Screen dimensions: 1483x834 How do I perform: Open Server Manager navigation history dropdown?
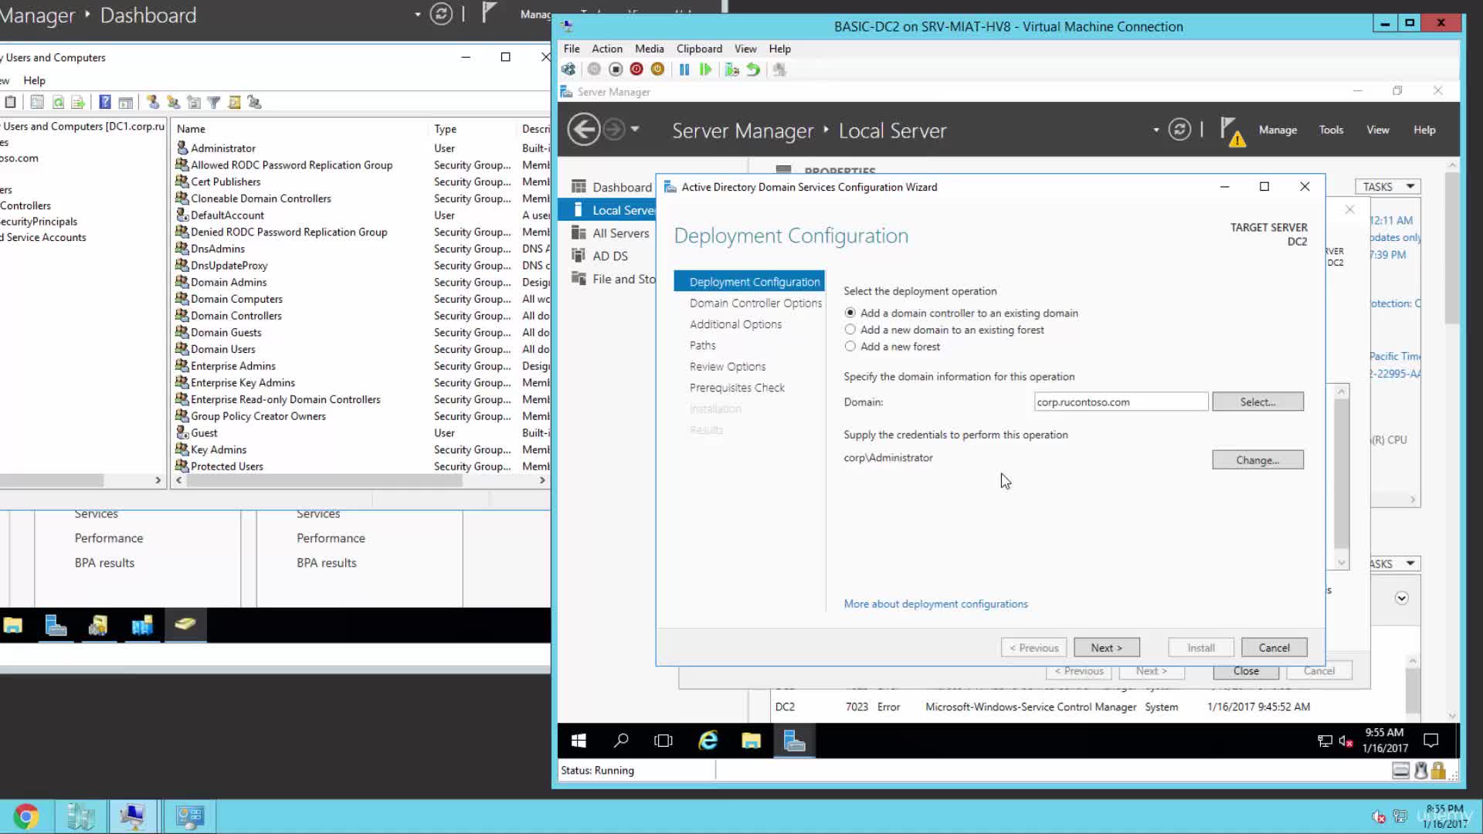[x=635, y=130]
